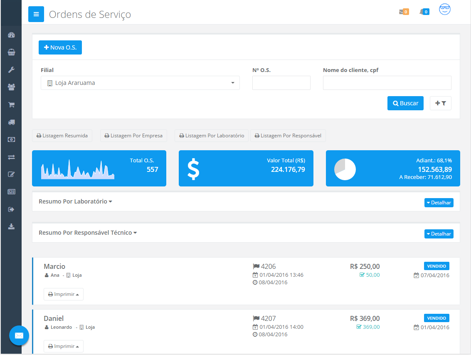Print the Listagem Por Empresa report

(133, 136)
